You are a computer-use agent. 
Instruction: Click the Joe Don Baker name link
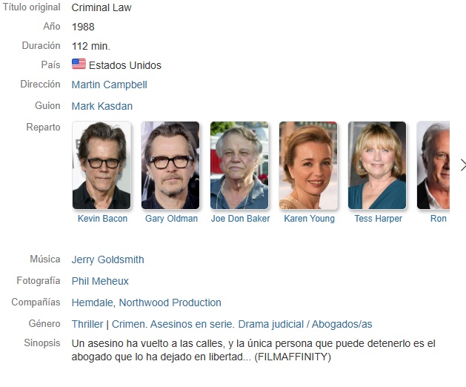pyautogui.click(x=241, y=219)
